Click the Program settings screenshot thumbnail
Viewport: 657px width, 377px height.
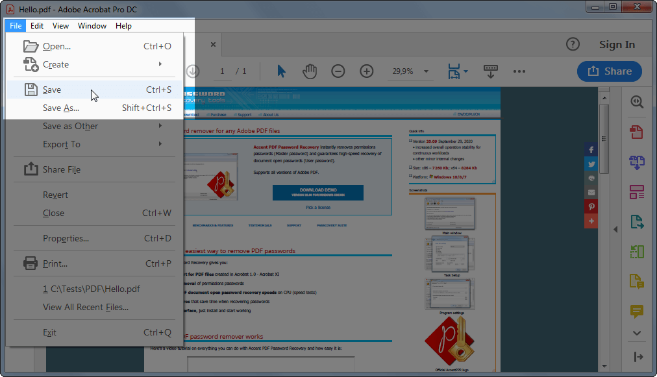[x=450, y=294]
